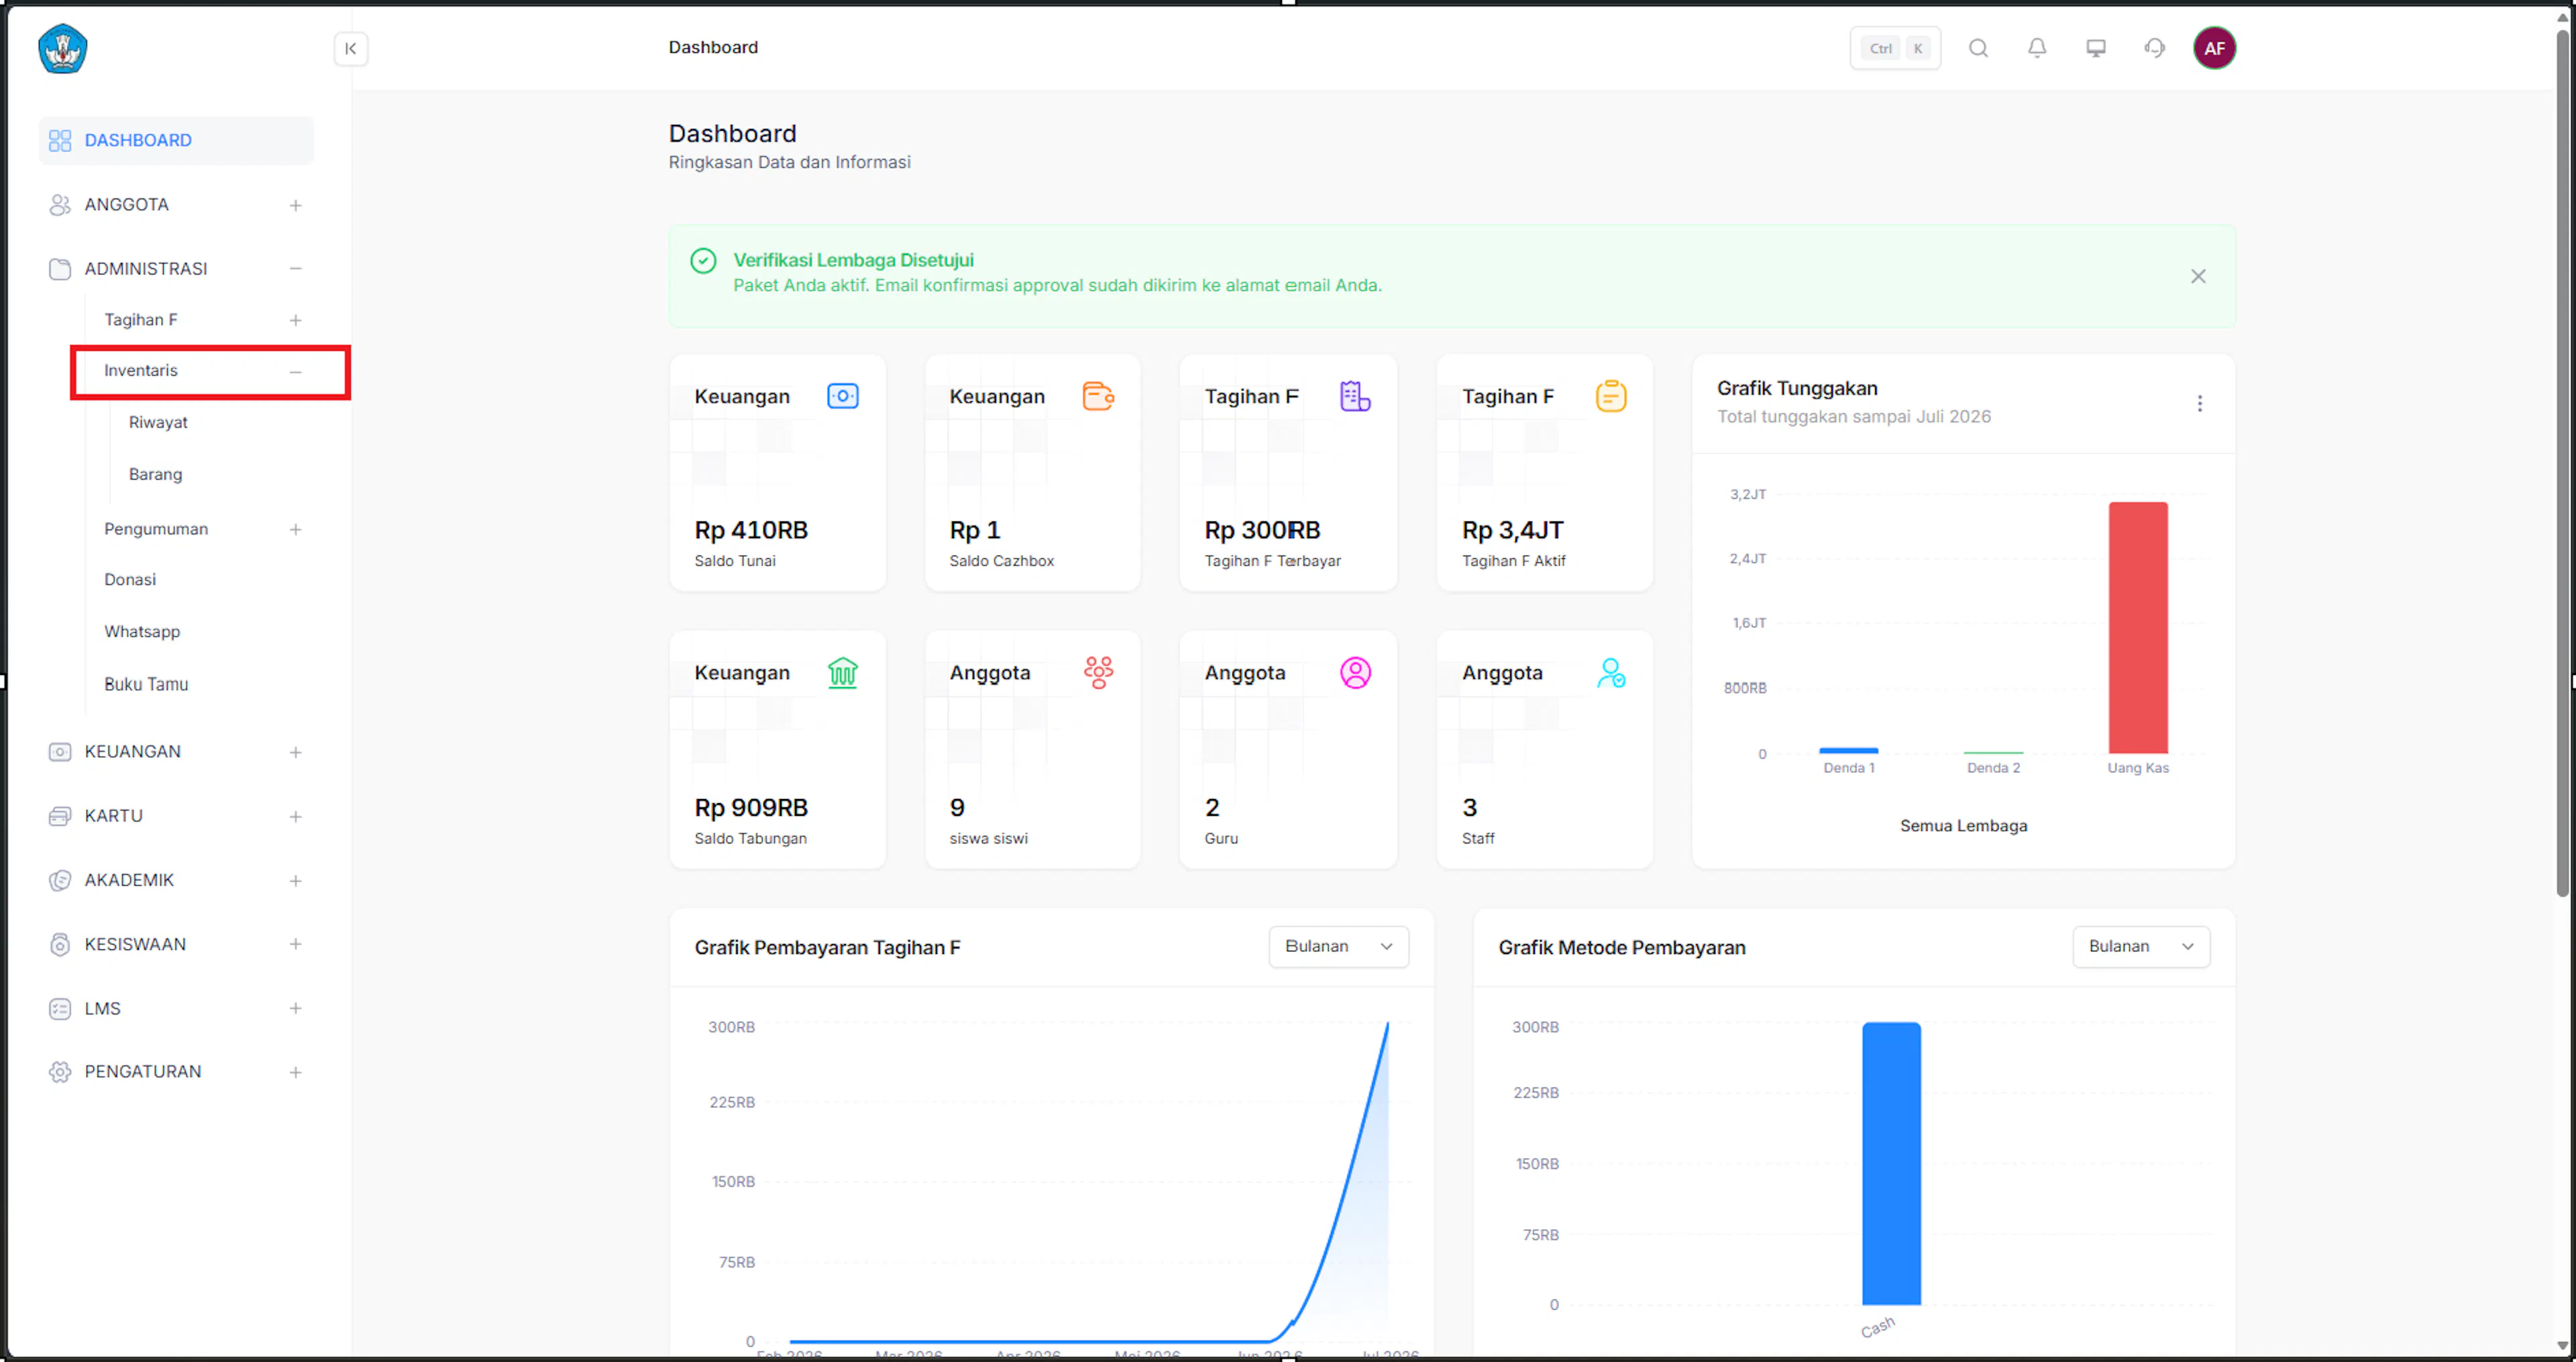Click the search magnifier icon
Image resolution: width=2576 pixels, height=1362 pixels.
[x=1977, y=48]
